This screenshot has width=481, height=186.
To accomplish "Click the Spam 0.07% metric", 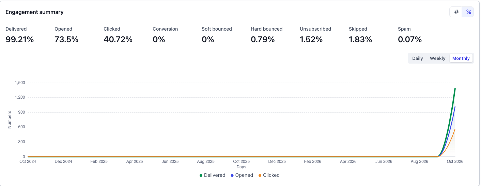I will (410, 35).
